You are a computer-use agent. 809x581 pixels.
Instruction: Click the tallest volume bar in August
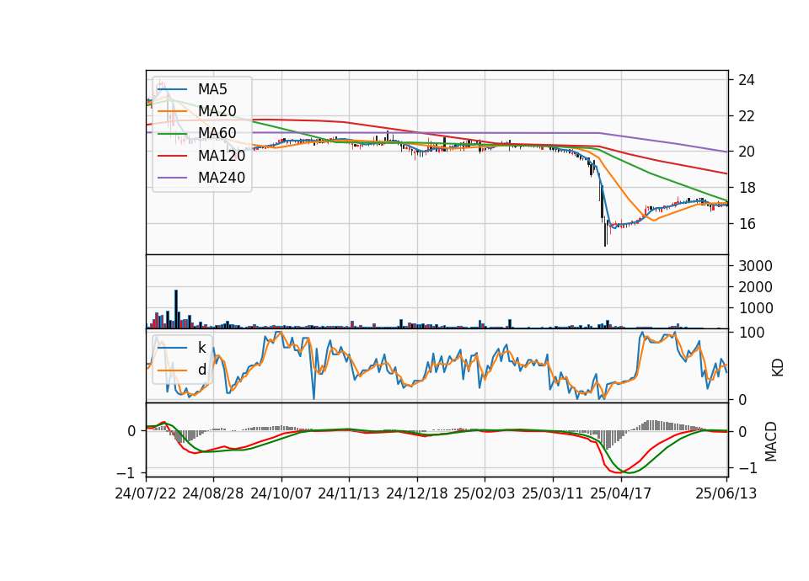tap(176, 309)
